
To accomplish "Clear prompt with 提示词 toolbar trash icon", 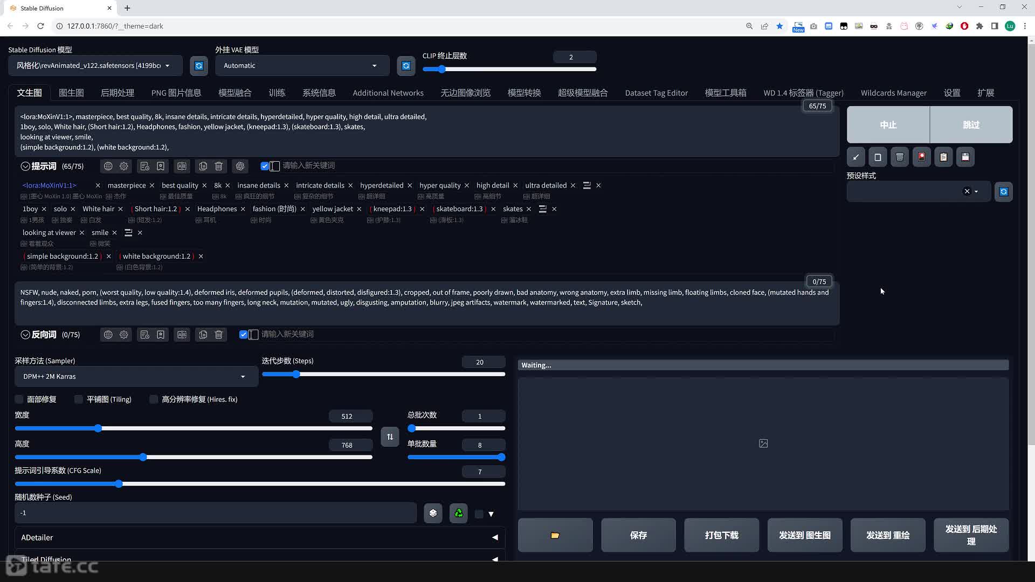I will (219, 166).
